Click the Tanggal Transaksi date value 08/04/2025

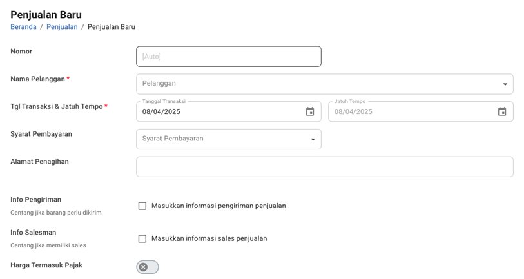point(161,112)
